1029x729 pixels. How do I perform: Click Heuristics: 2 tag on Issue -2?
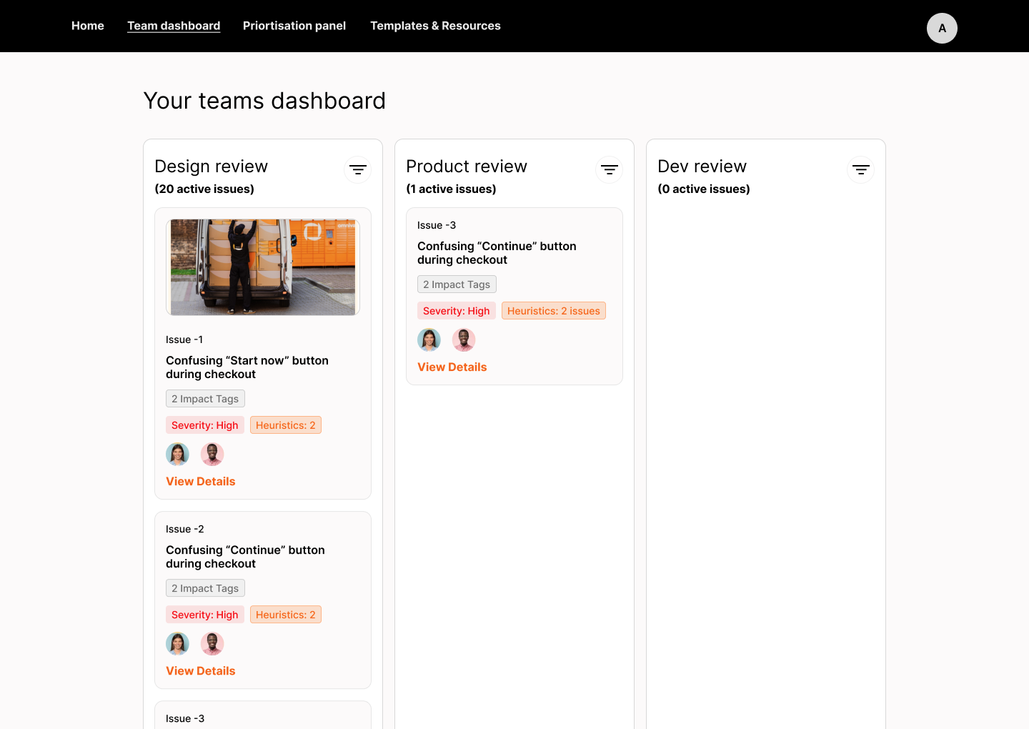click(x=286, y=615)
